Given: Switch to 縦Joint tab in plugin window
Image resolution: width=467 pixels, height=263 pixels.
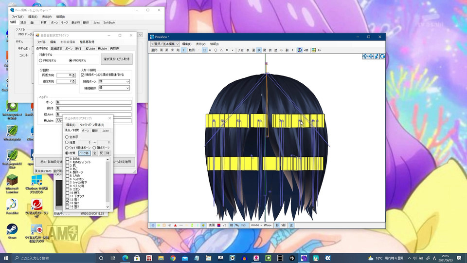Looking at the screenshot, I should point(90,49).
